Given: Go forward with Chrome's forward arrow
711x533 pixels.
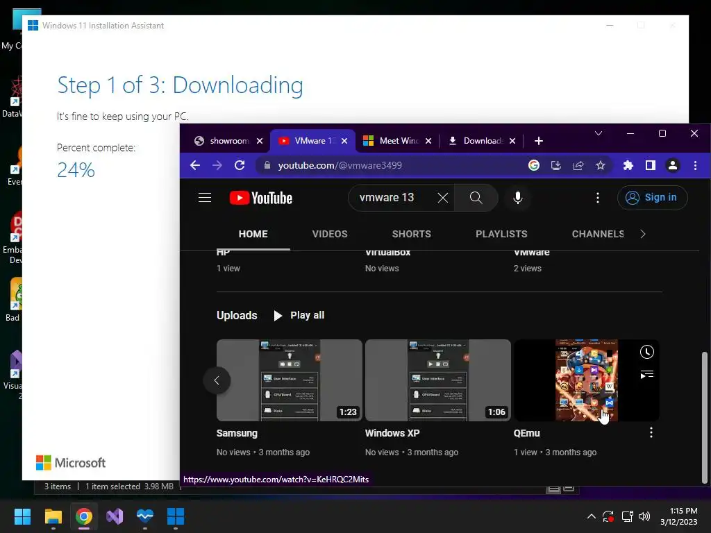Looking at the screenshot, I should point(217,165).
